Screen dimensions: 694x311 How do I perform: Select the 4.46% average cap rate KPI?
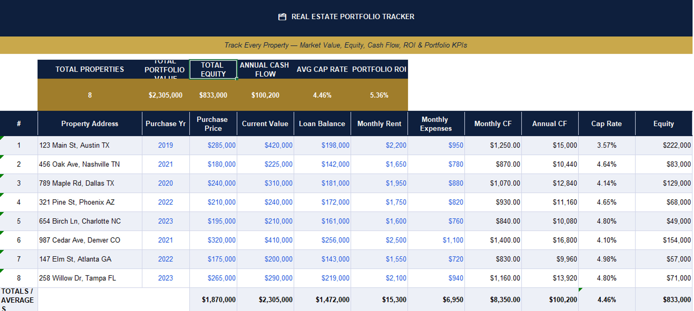coord(322,95)
